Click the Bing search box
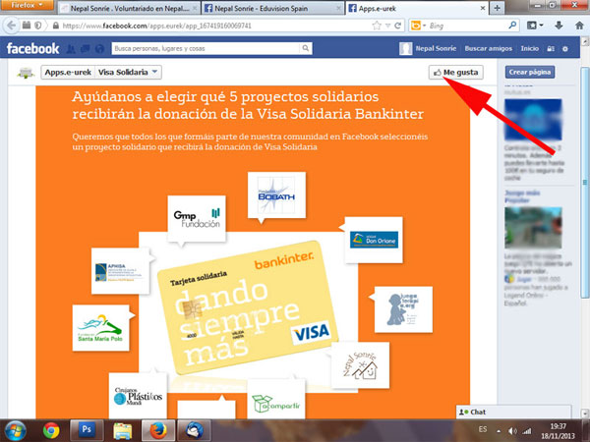 [x=466, y=26]
